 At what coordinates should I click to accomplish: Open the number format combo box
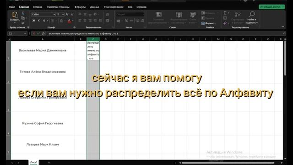tap(130, 14)
